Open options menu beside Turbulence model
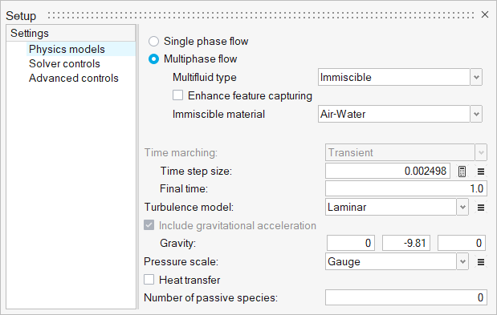This screenshot has width=497, height=315. click(481, 208)
